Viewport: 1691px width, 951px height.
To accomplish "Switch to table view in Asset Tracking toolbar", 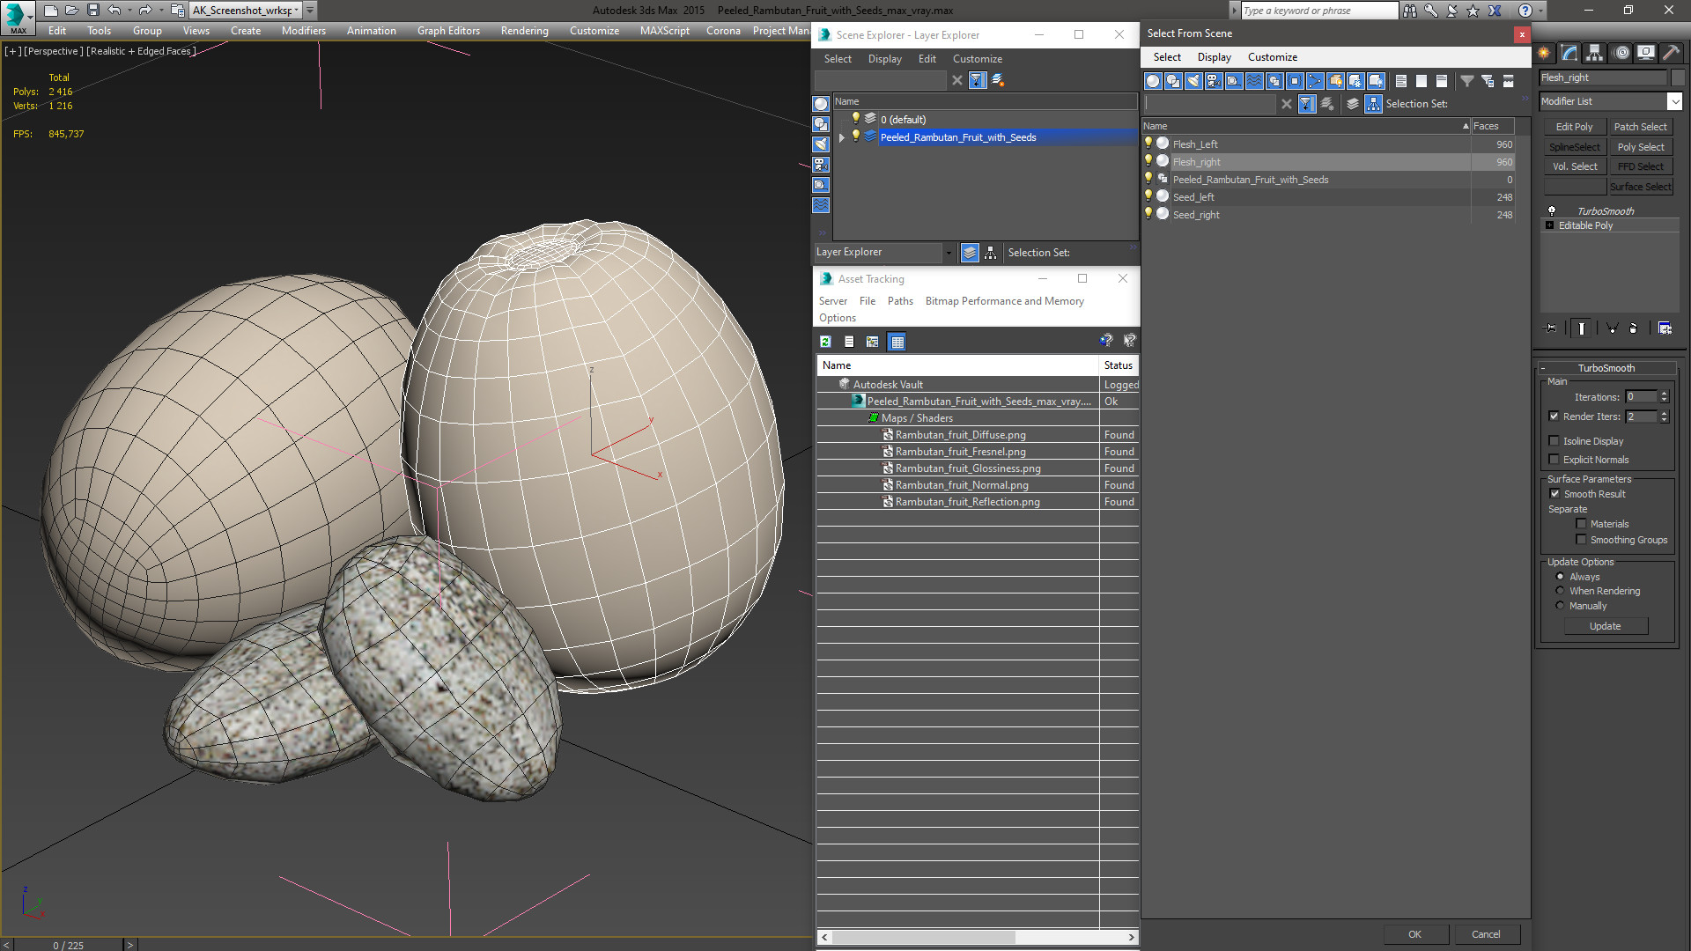I will (897, 342).
